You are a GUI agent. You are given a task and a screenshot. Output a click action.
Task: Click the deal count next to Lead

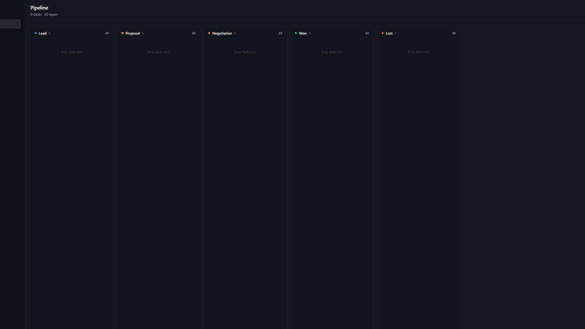click(x=49, y=33)
